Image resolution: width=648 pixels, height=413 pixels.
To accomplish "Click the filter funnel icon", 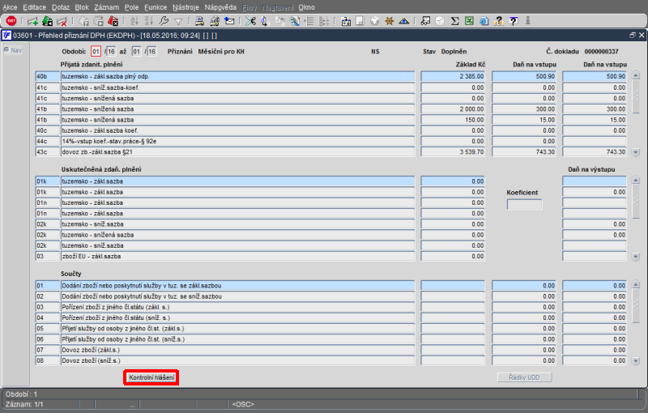I will pyautogui.click(x=178, y=22).
